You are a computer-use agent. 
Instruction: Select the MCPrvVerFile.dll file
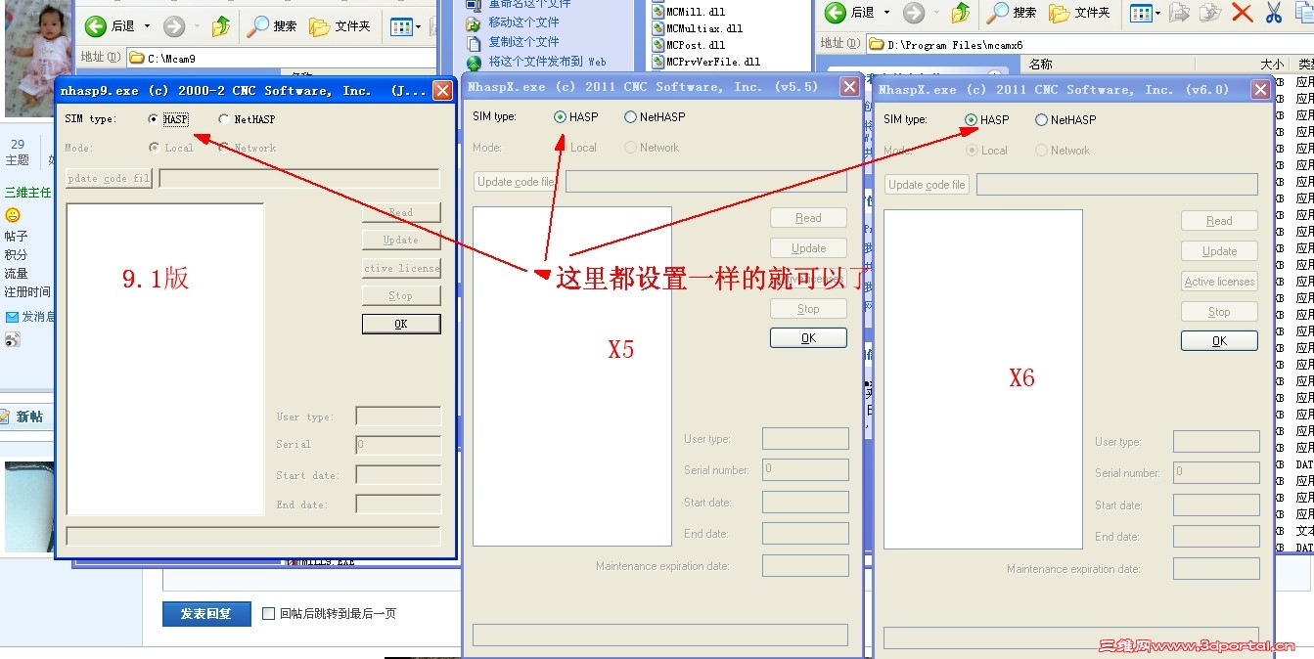[706, 62]
